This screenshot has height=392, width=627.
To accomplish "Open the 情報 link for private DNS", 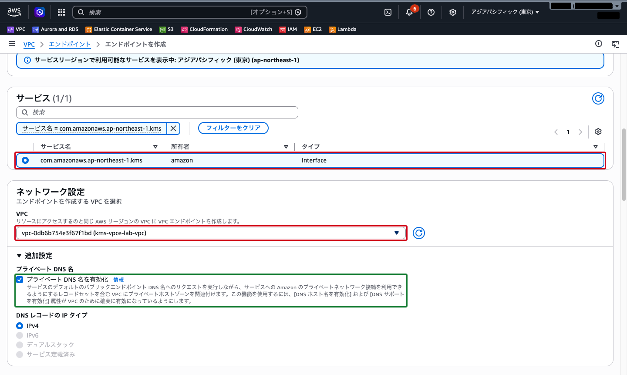I will [x=118, y=280].
